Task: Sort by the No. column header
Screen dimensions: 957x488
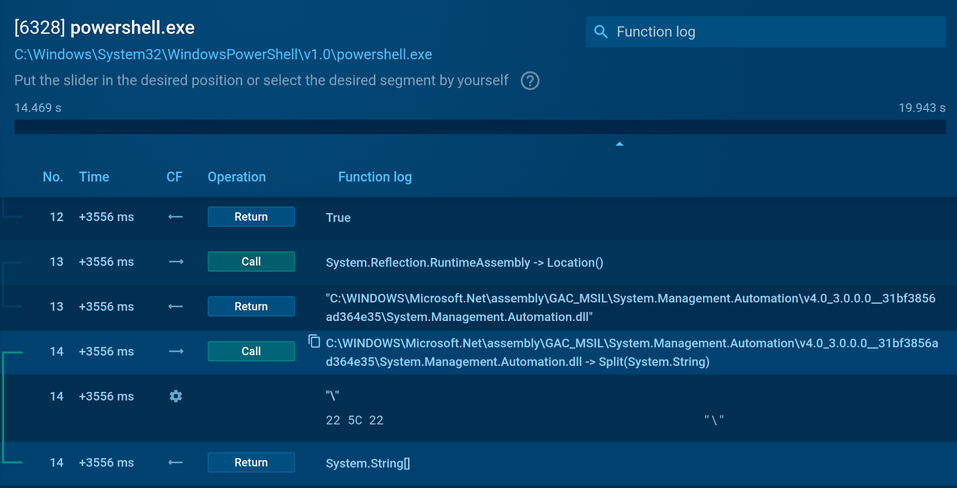Action: [x=53, y=177]
